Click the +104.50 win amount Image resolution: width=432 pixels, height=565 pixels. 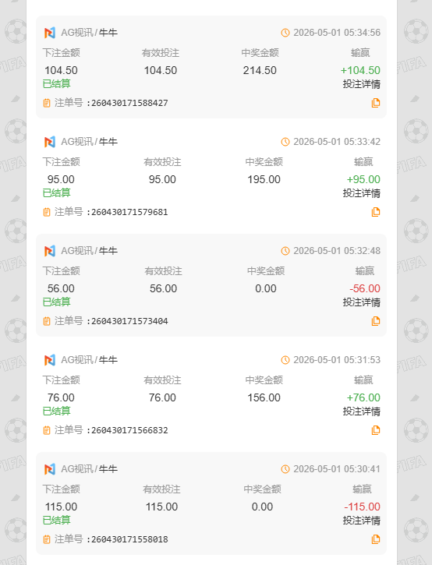[360, 70]
